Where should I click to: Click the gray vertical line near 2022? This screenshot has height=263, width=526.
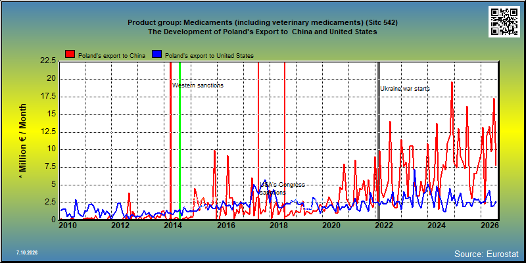(379, 141)
